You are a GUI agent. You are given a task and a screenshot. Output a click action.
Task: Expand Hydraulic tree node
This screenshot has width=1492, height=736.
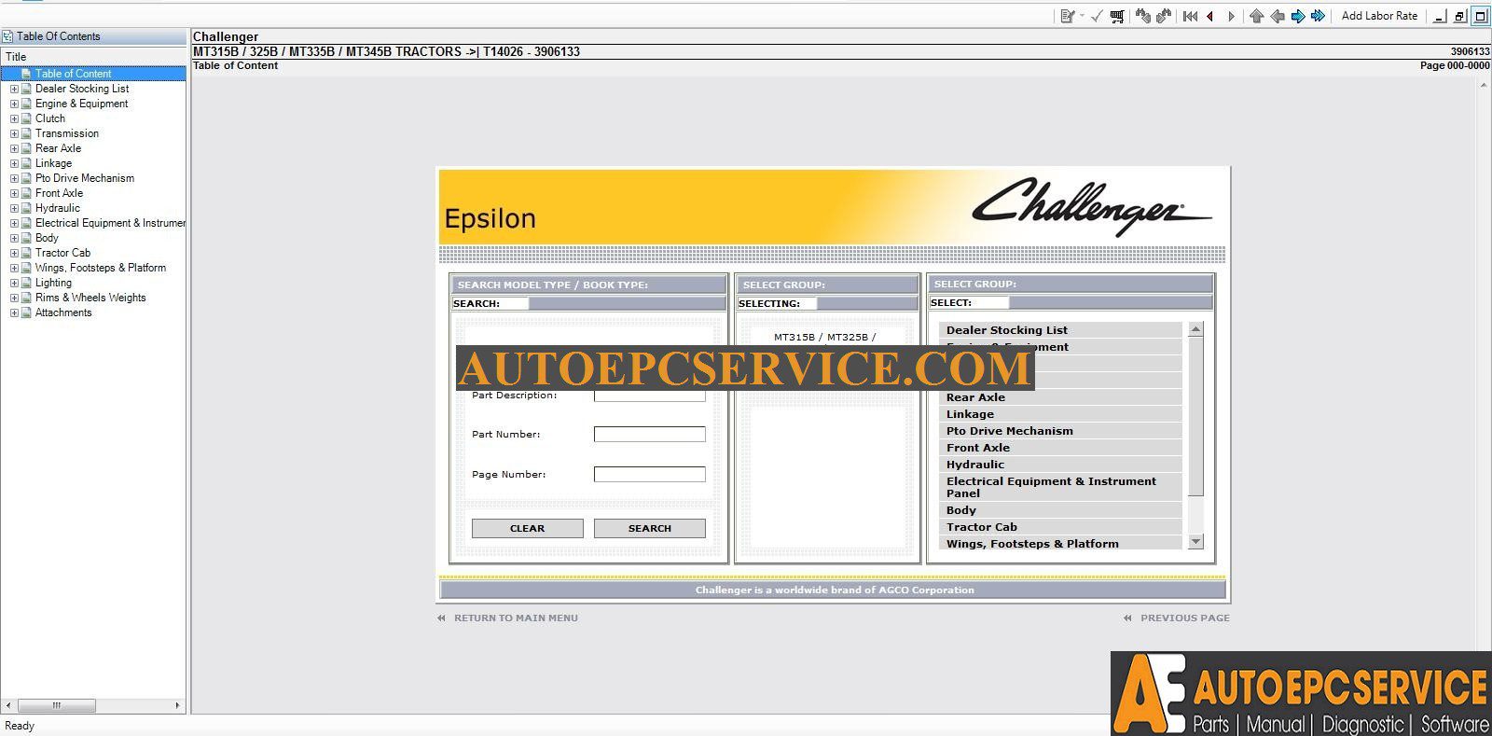click(x=14, y=208)
